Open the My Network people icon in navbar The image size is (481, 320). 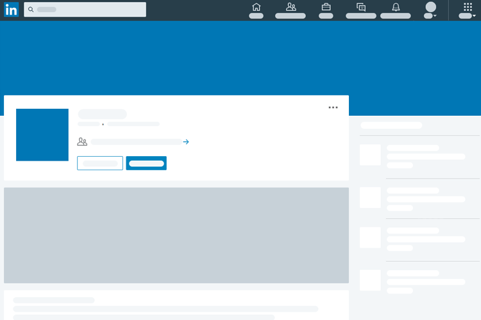pos(291,7)
